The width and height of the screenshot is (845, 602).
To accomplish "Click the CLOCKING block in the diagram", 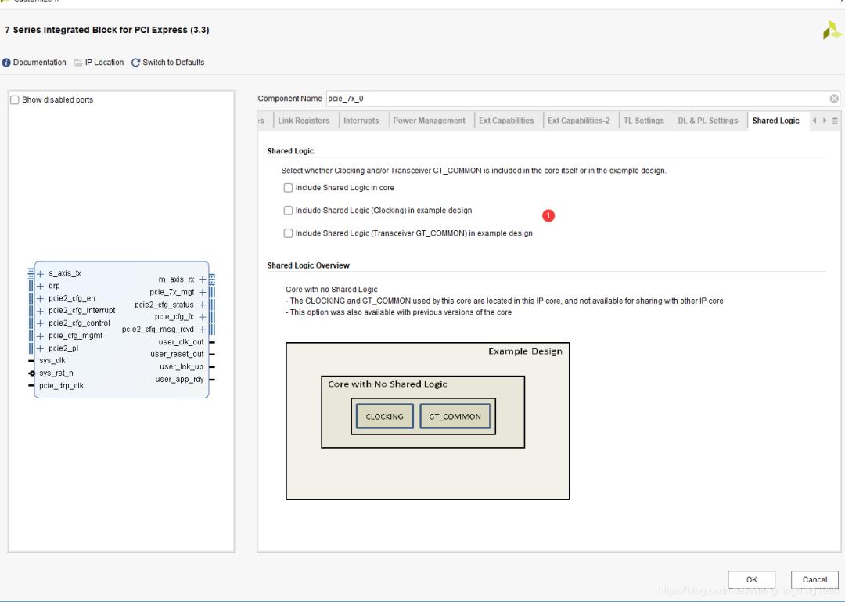I will [x=385, y=416].
